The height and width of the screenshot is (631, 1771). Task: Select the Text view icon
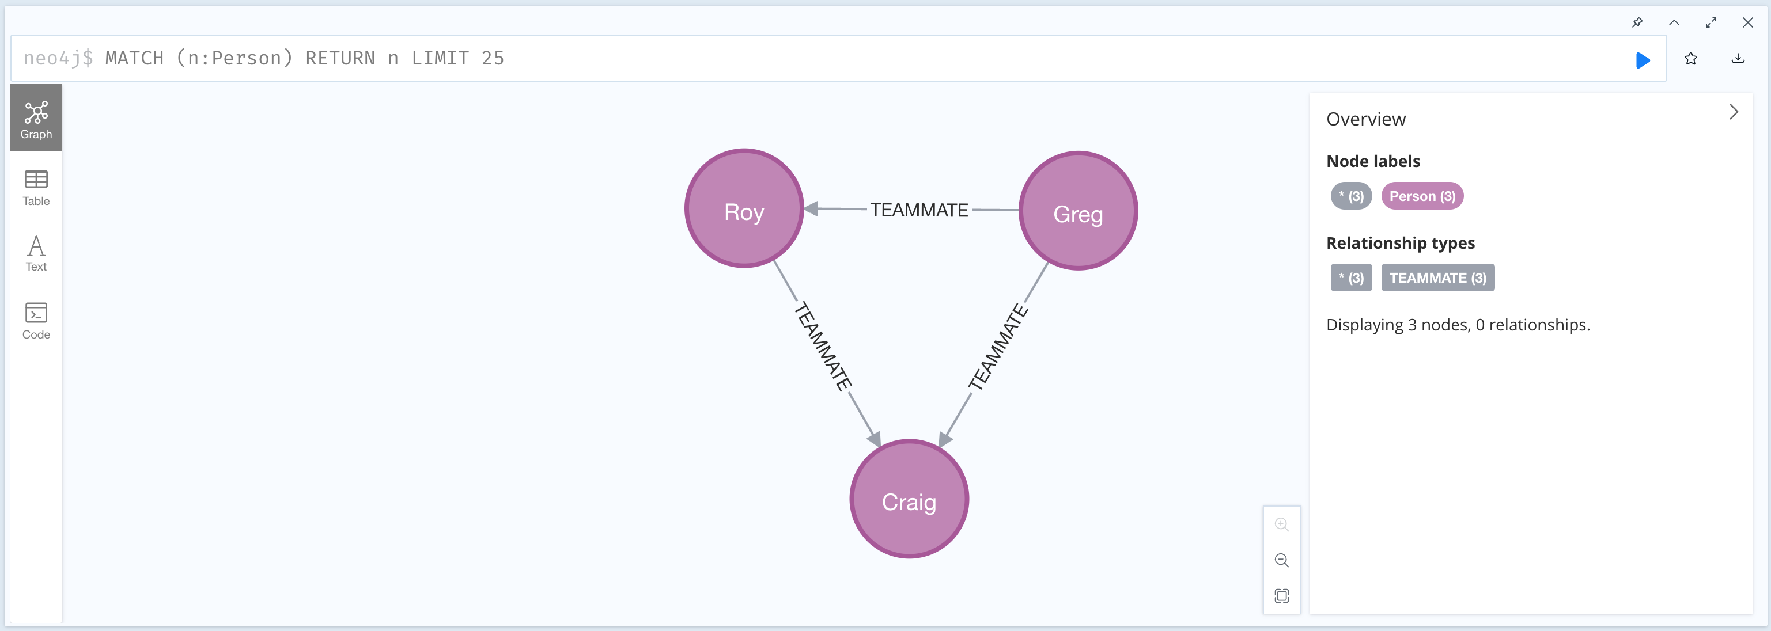point(36,254)
